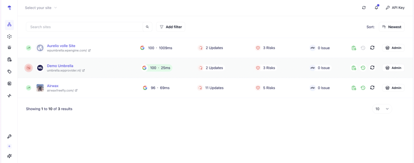Open the tag icon in the left sidebar
Viewport: 414px width, 163px height.
click(x=9, y=72)
